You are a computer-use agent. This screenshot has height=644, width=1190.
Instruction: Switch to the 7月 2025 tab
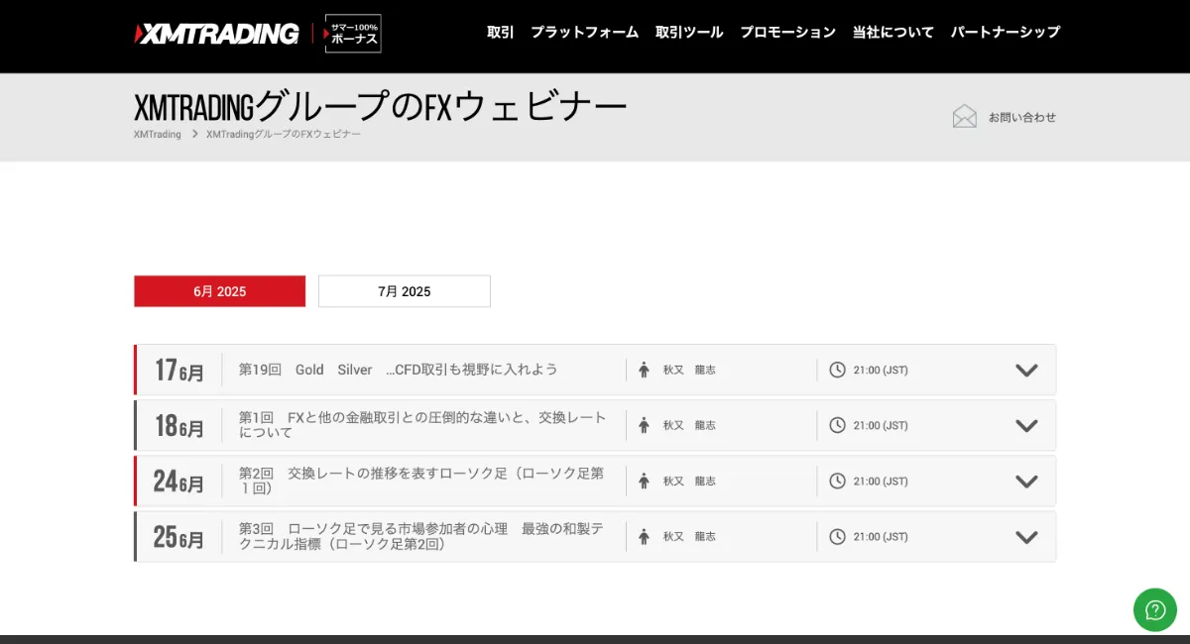click(404, 290)
